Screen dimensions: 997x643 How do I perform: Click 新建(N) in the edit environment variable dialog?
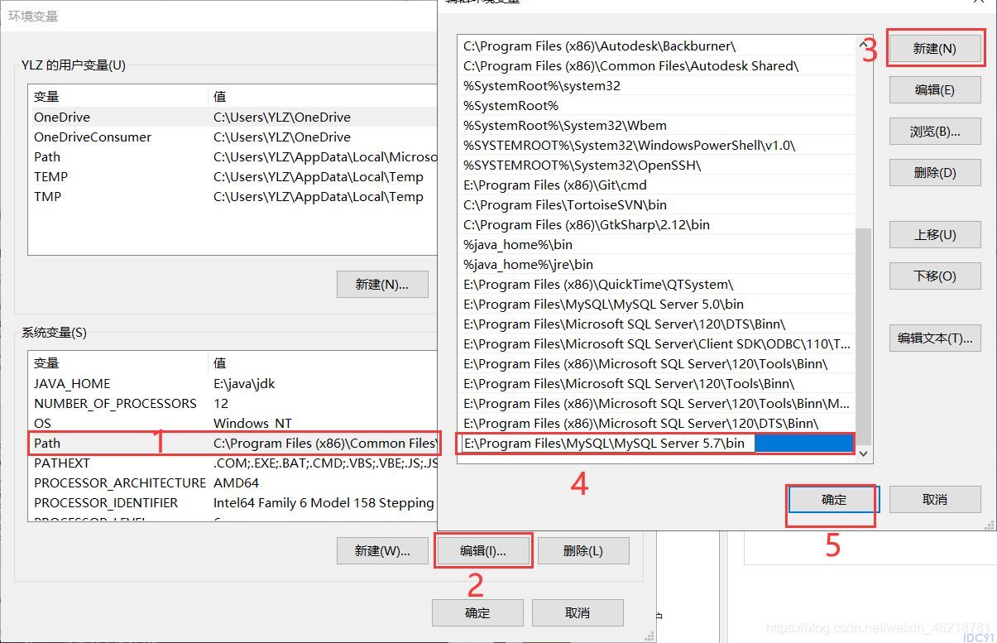[935, 49]
